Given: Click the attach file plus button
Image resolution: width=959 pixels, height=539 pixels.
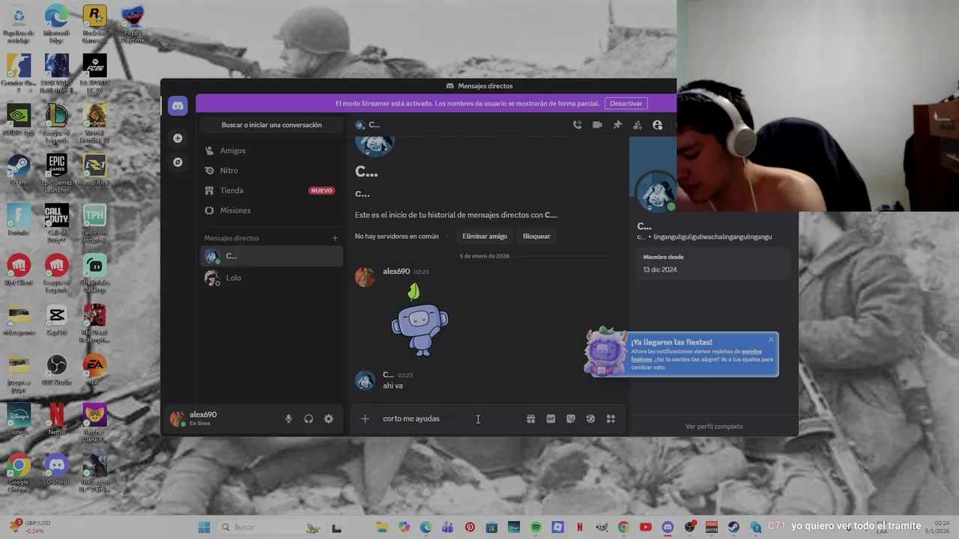Looking at the screenshot, I should (365, 419).
